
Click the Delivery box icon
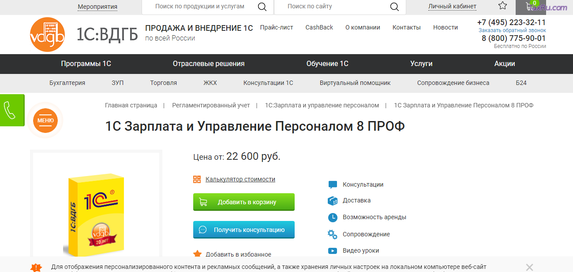click(333, 201)
